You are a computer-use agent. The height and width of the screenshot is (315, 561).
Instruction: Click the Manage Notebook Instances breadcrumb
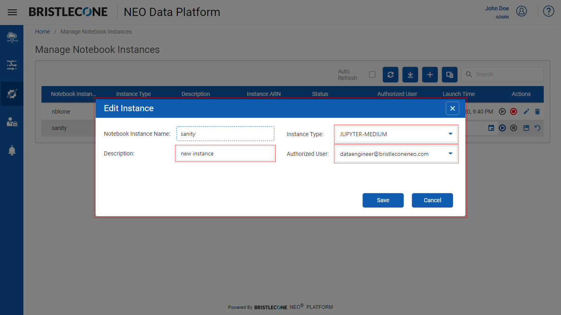pos(96,32)
